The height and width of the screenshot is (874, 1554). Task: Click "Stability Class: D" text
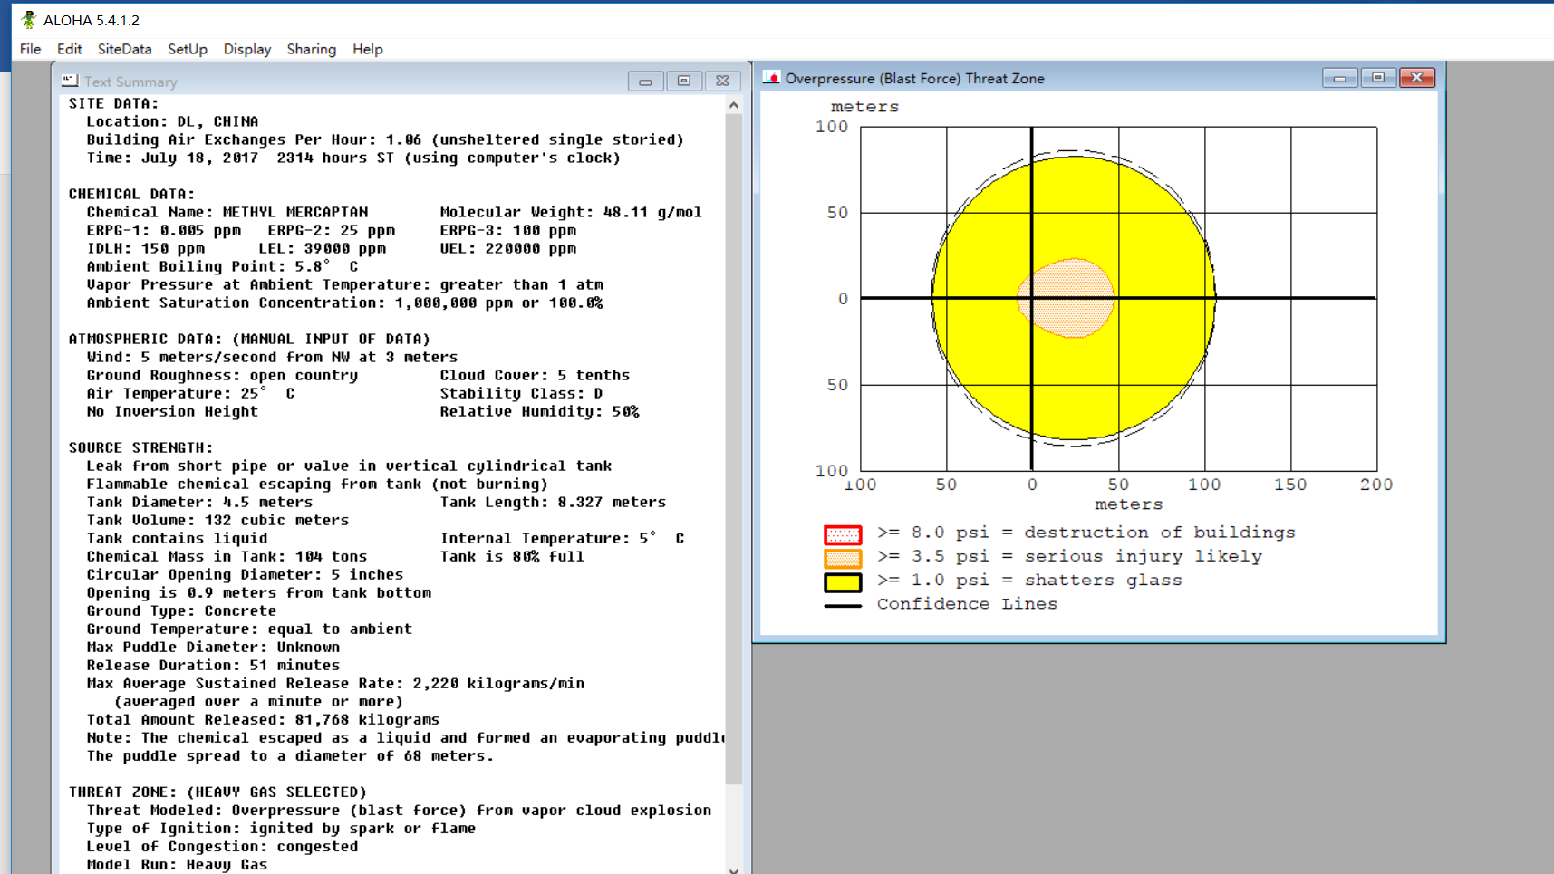pyautogui.click(x=521, y=393)
